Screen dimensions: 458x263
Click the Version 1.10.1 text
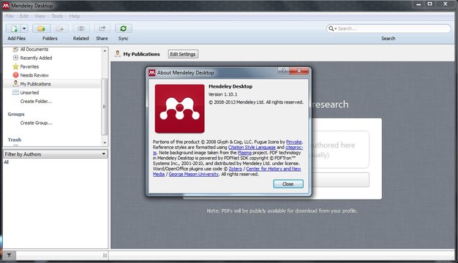coord(223,94)
